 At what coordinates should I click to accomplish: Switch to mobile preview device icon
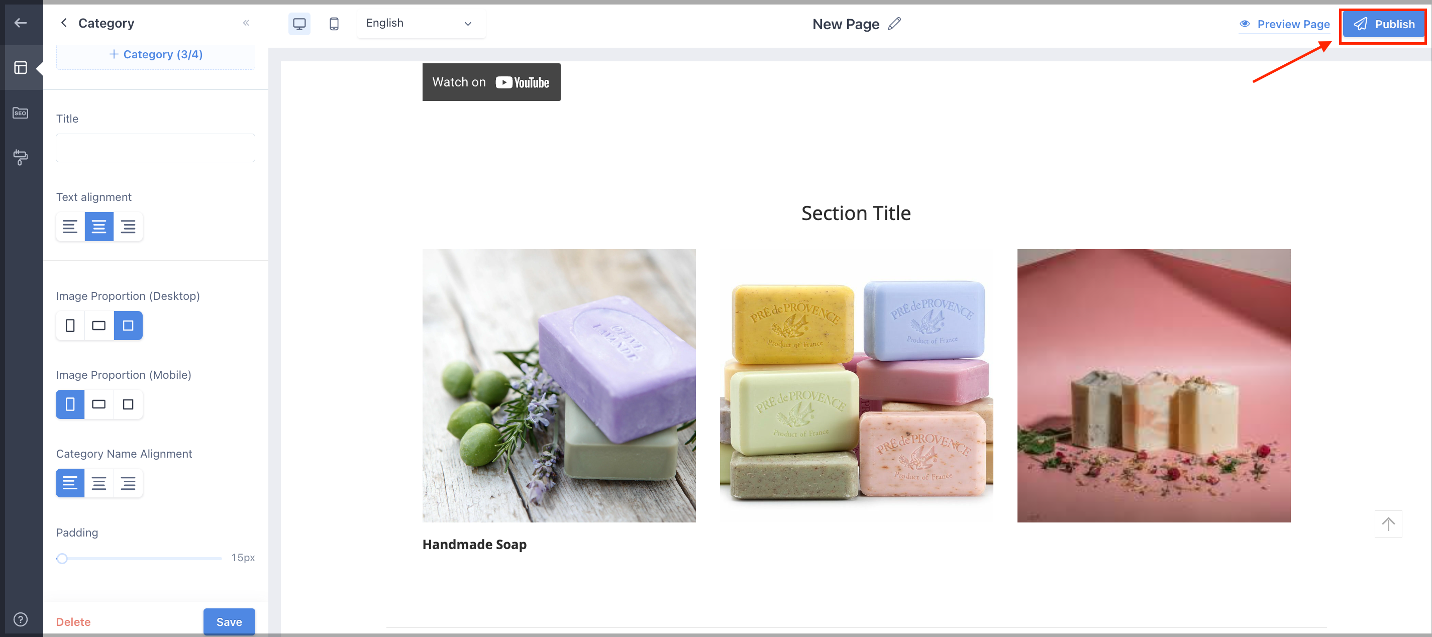[x=334, y=24]
